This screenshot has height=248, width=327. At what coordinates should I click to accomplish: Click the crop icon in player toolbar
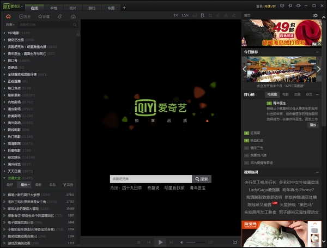pyautogui.click(x=210, y=16)
